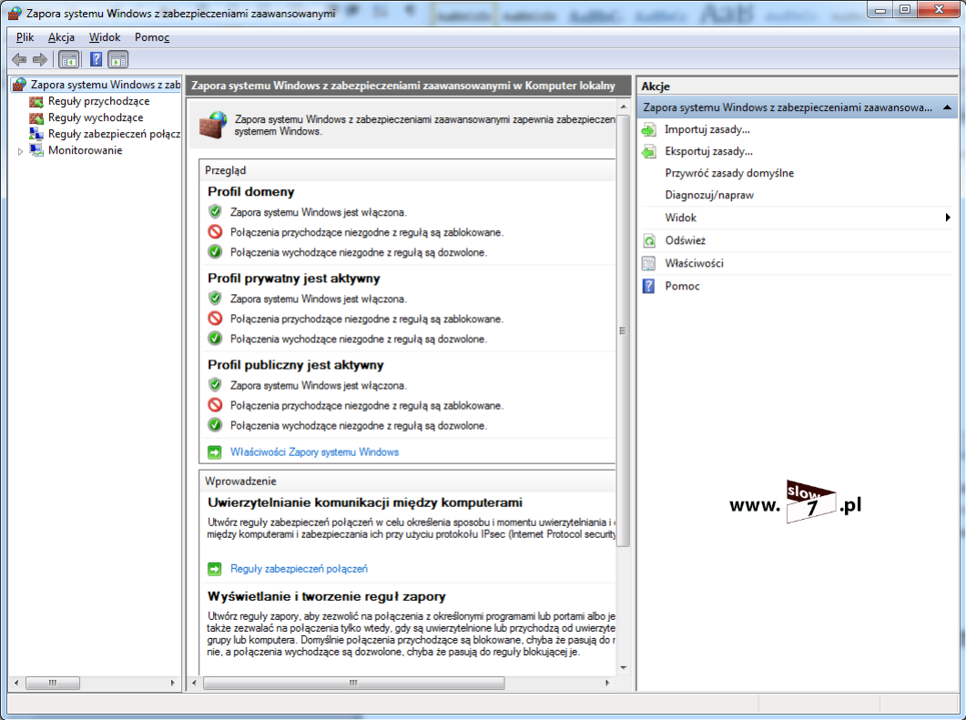This screenshot has width=966, height=720.
Task: Choose Właściwości action in Akcje pane
Action: [x=695, y=264]
